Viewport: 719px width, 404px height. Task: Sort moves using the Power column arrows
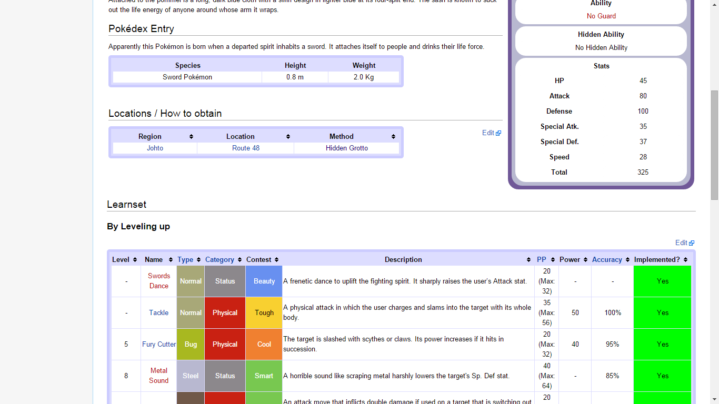point(585,260)
